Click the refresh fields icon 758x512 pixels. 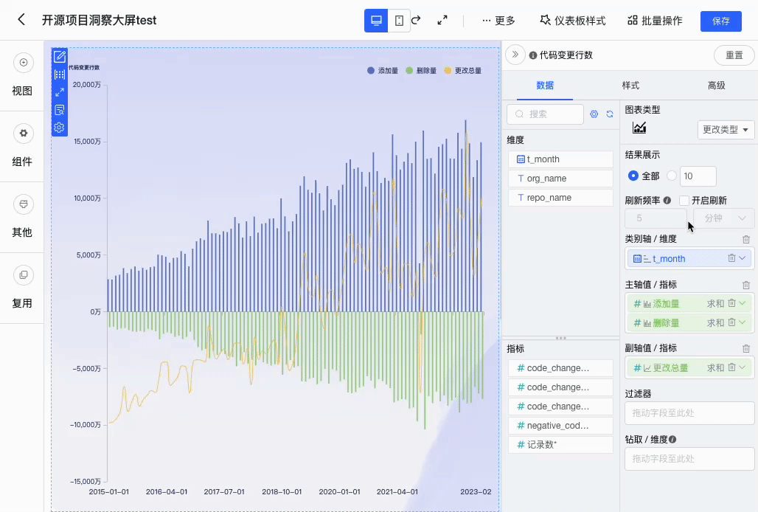(x=610, y=114)
